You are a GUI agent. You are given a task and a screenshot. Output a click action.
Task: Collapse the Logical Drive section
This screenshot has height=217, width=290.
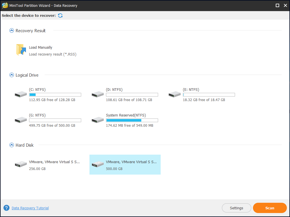12,75
